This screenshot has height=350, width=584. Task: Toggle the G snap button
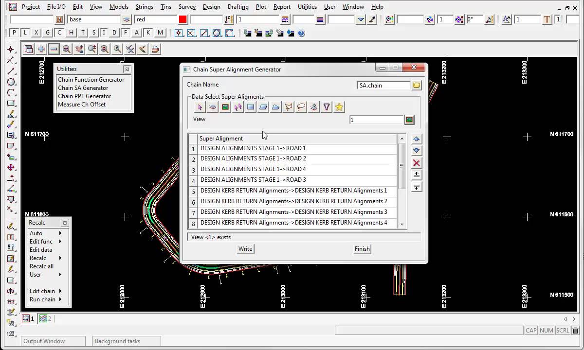[x=48, y=33]
